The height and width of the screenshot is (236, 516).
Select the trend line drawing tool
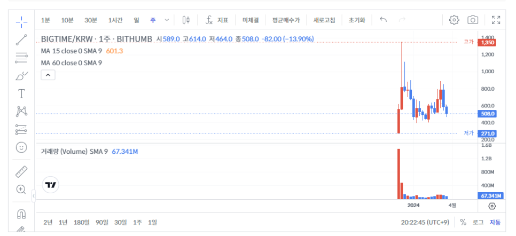click(x=21, y=40)
